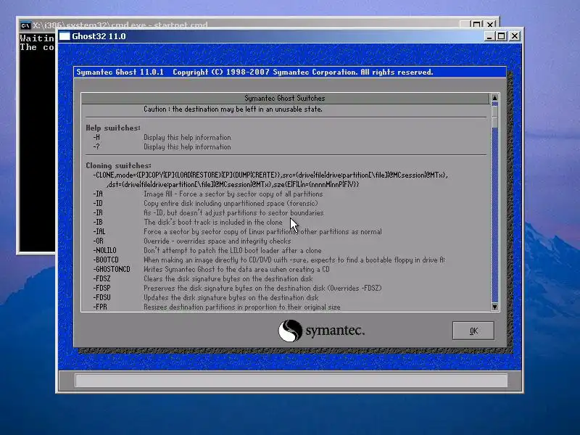
Task: Click the -FDSZ switch row
Action: 203,279
